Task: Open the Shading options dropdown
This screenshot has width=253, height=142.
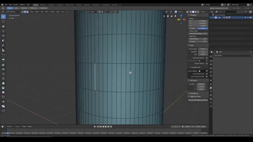Action: tap(204, 12)
